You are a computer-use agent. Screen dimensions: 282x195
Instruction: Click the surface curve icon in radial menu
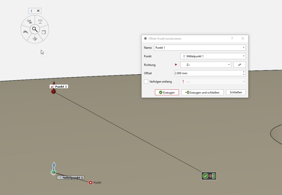[26, 32]
